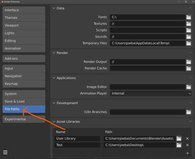Open Animation Player dropdown
Screen dimensions: 195x159
coord(151,93)
